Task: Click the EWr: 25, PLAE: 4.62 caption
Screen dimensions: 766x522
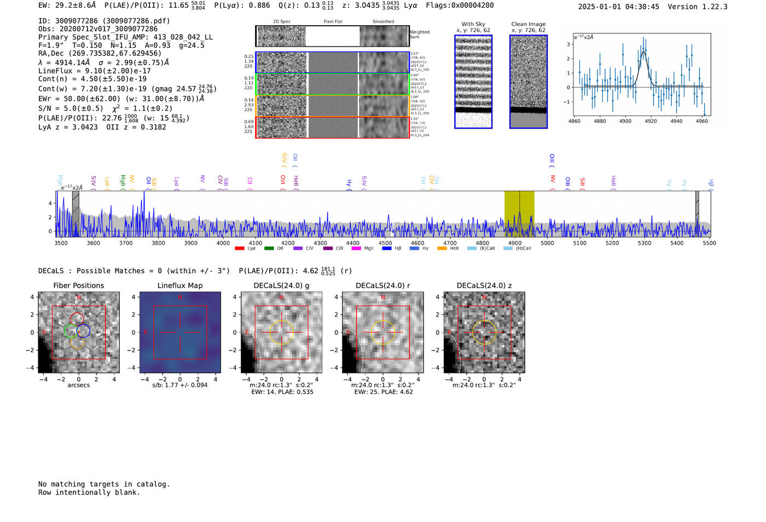Action: click(384, 392)
